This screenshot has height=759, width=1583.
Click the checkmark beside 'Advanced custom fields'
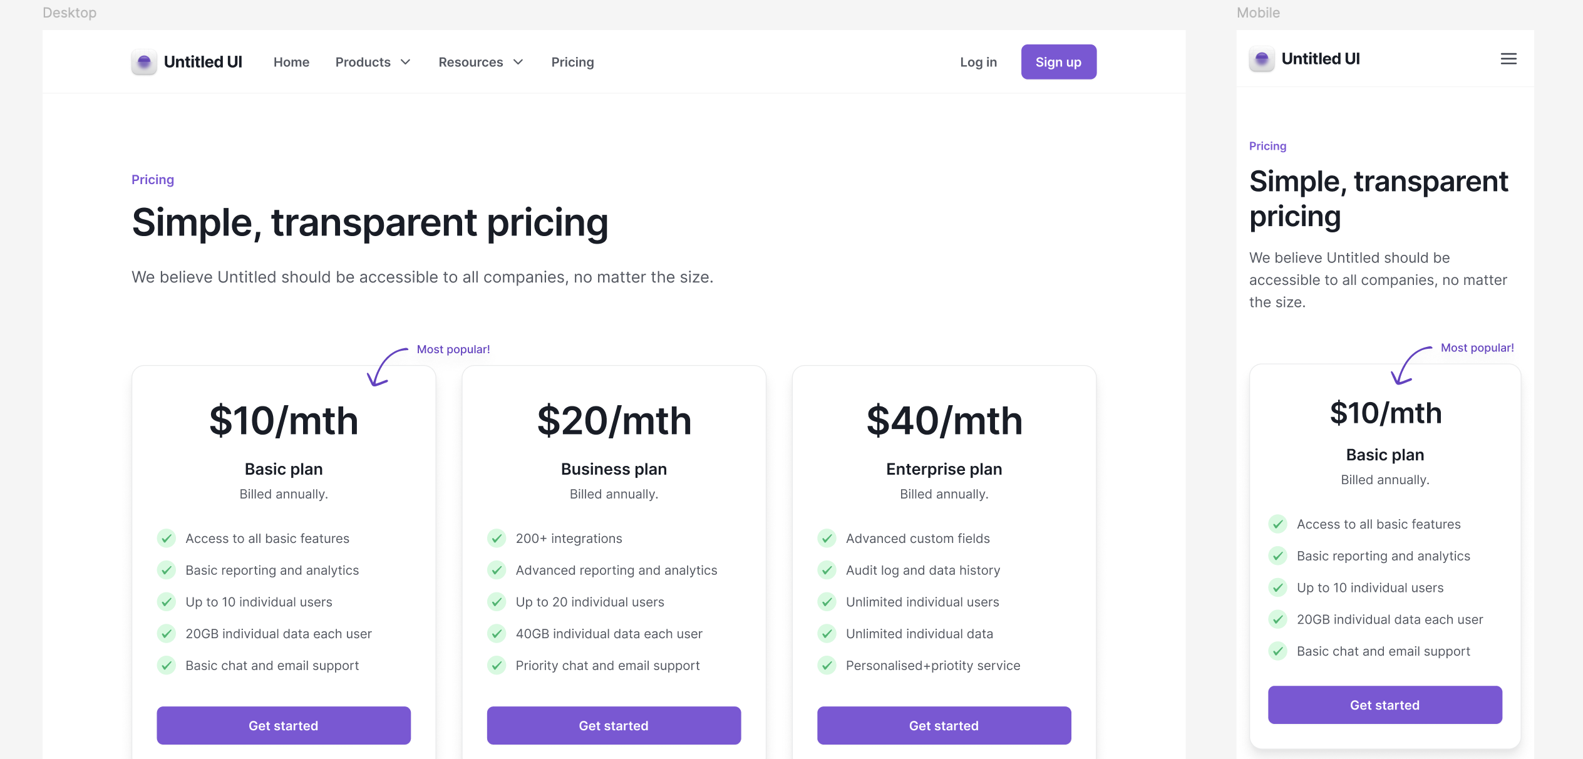click(x=827, y=539)
